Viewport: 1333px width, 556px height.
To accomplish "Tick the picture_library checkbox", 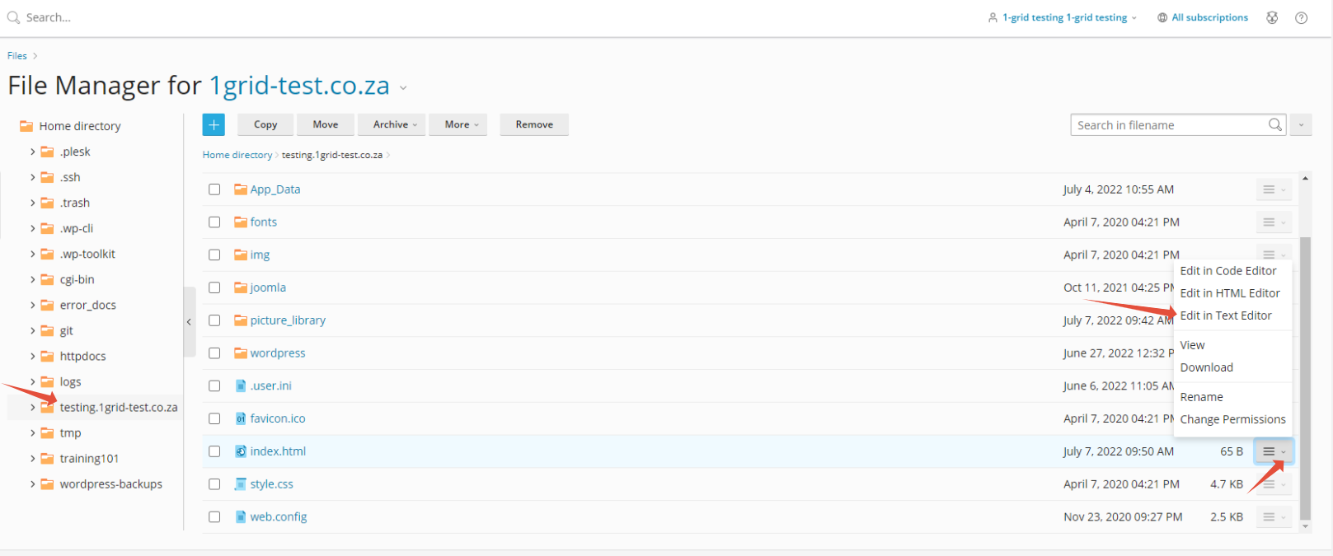I will click(214, 320).
